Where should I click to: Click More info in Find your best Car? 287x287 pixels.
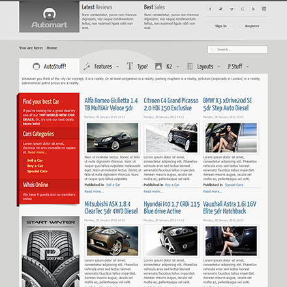(x=31, y=124)
